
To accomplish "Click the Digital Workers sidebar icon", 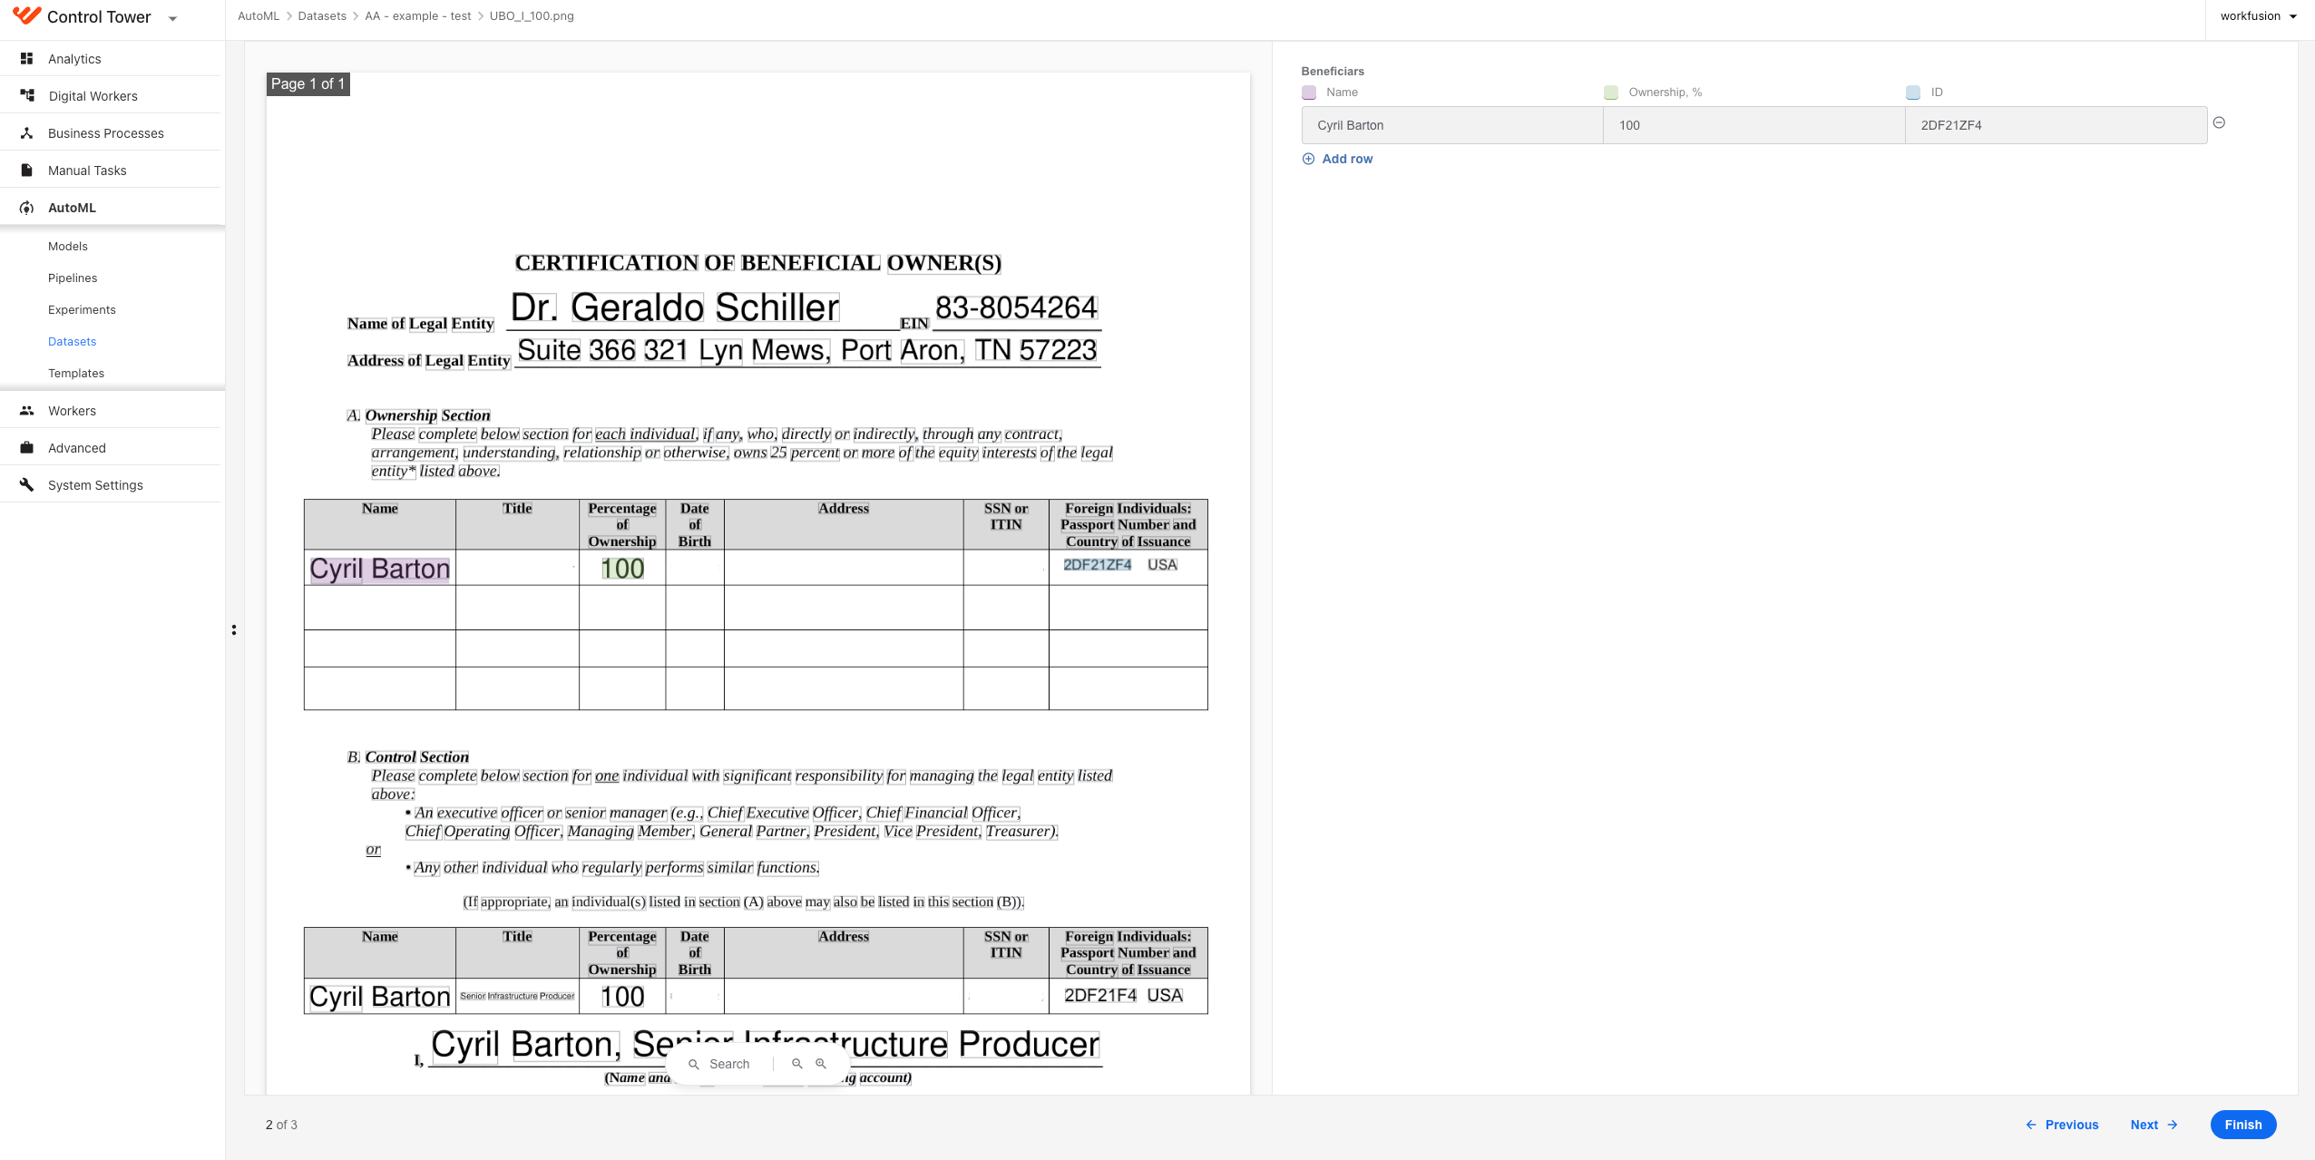I will (27, 95).
